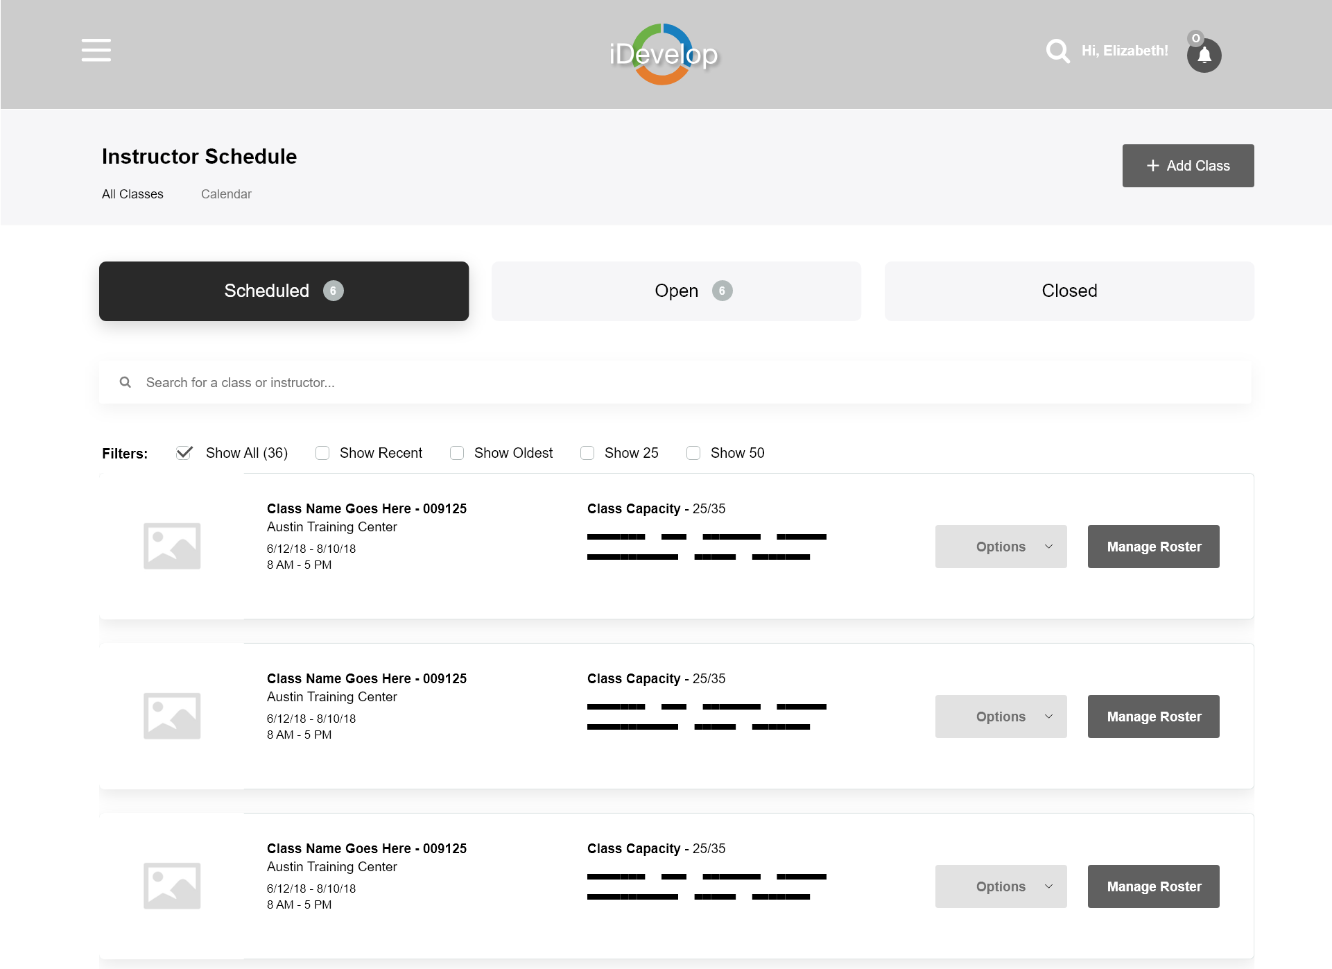Enable the Show Recent filter

tap(322, 453)
